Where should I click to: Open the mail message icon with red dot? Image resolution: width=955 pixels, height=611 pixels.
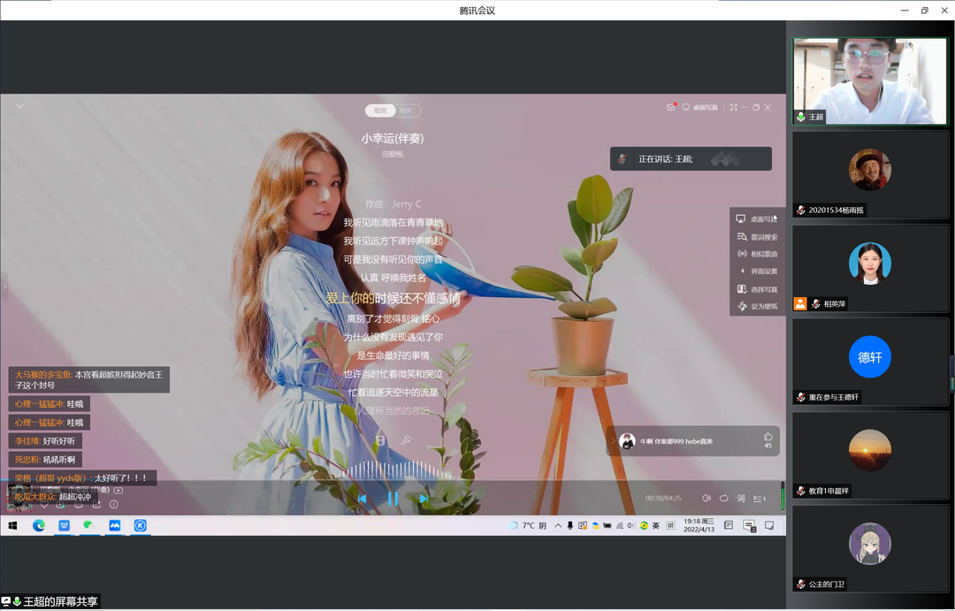(671, 107)
